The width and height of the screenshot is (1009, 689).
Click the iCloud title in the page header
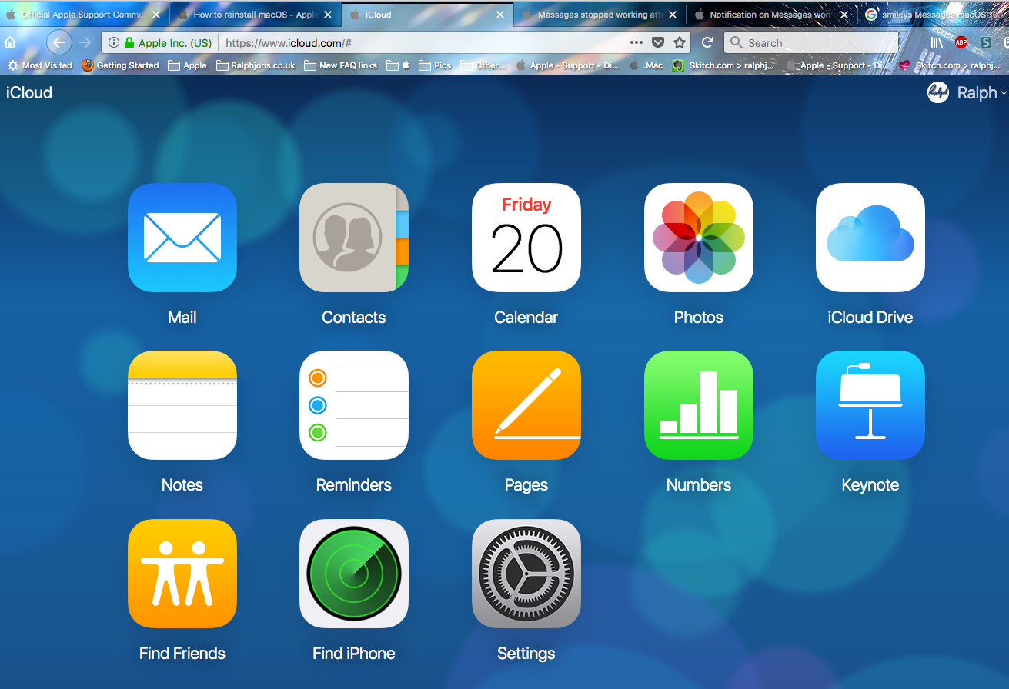[x=29, y=92]
